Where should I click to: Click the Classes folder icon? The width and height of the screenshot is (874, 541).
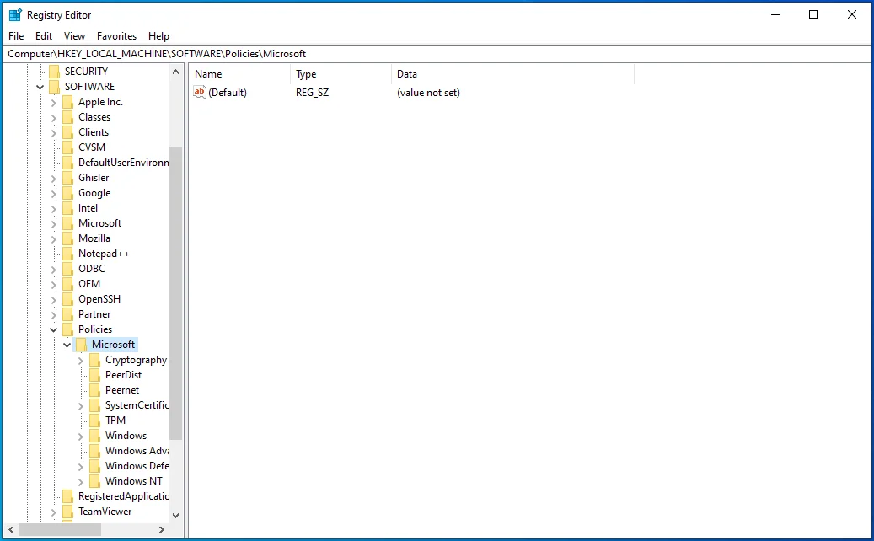[x=67, y=117]
